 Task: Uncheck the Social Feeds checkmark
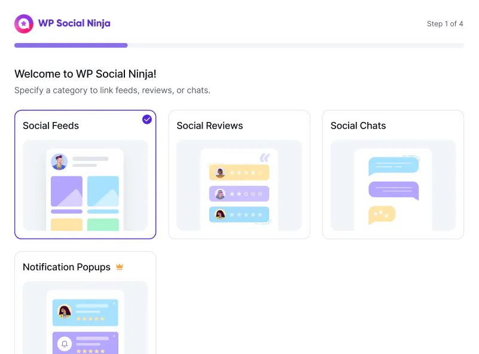click(x=147, y=120)
